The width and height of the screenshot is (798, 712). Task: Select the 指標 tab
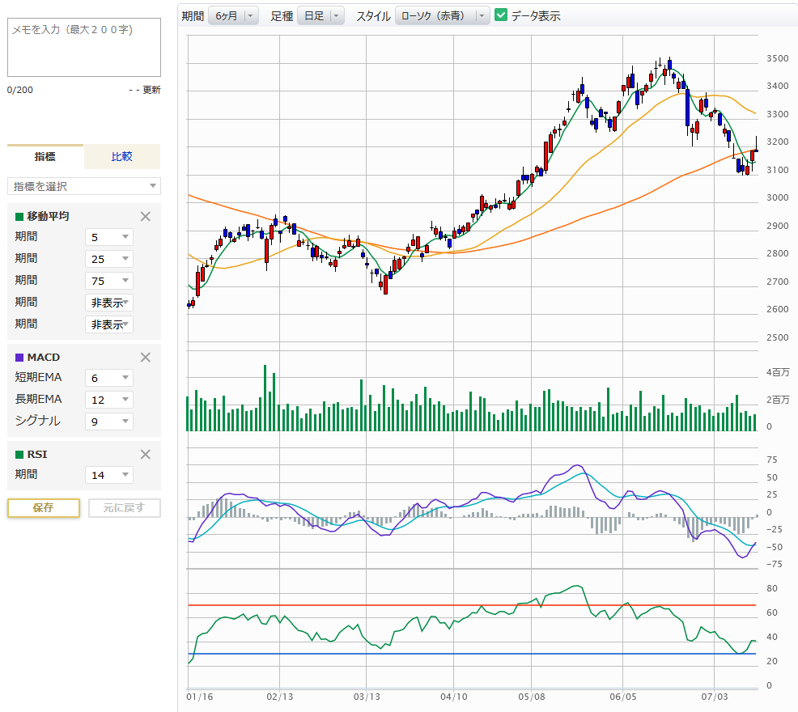45,156
